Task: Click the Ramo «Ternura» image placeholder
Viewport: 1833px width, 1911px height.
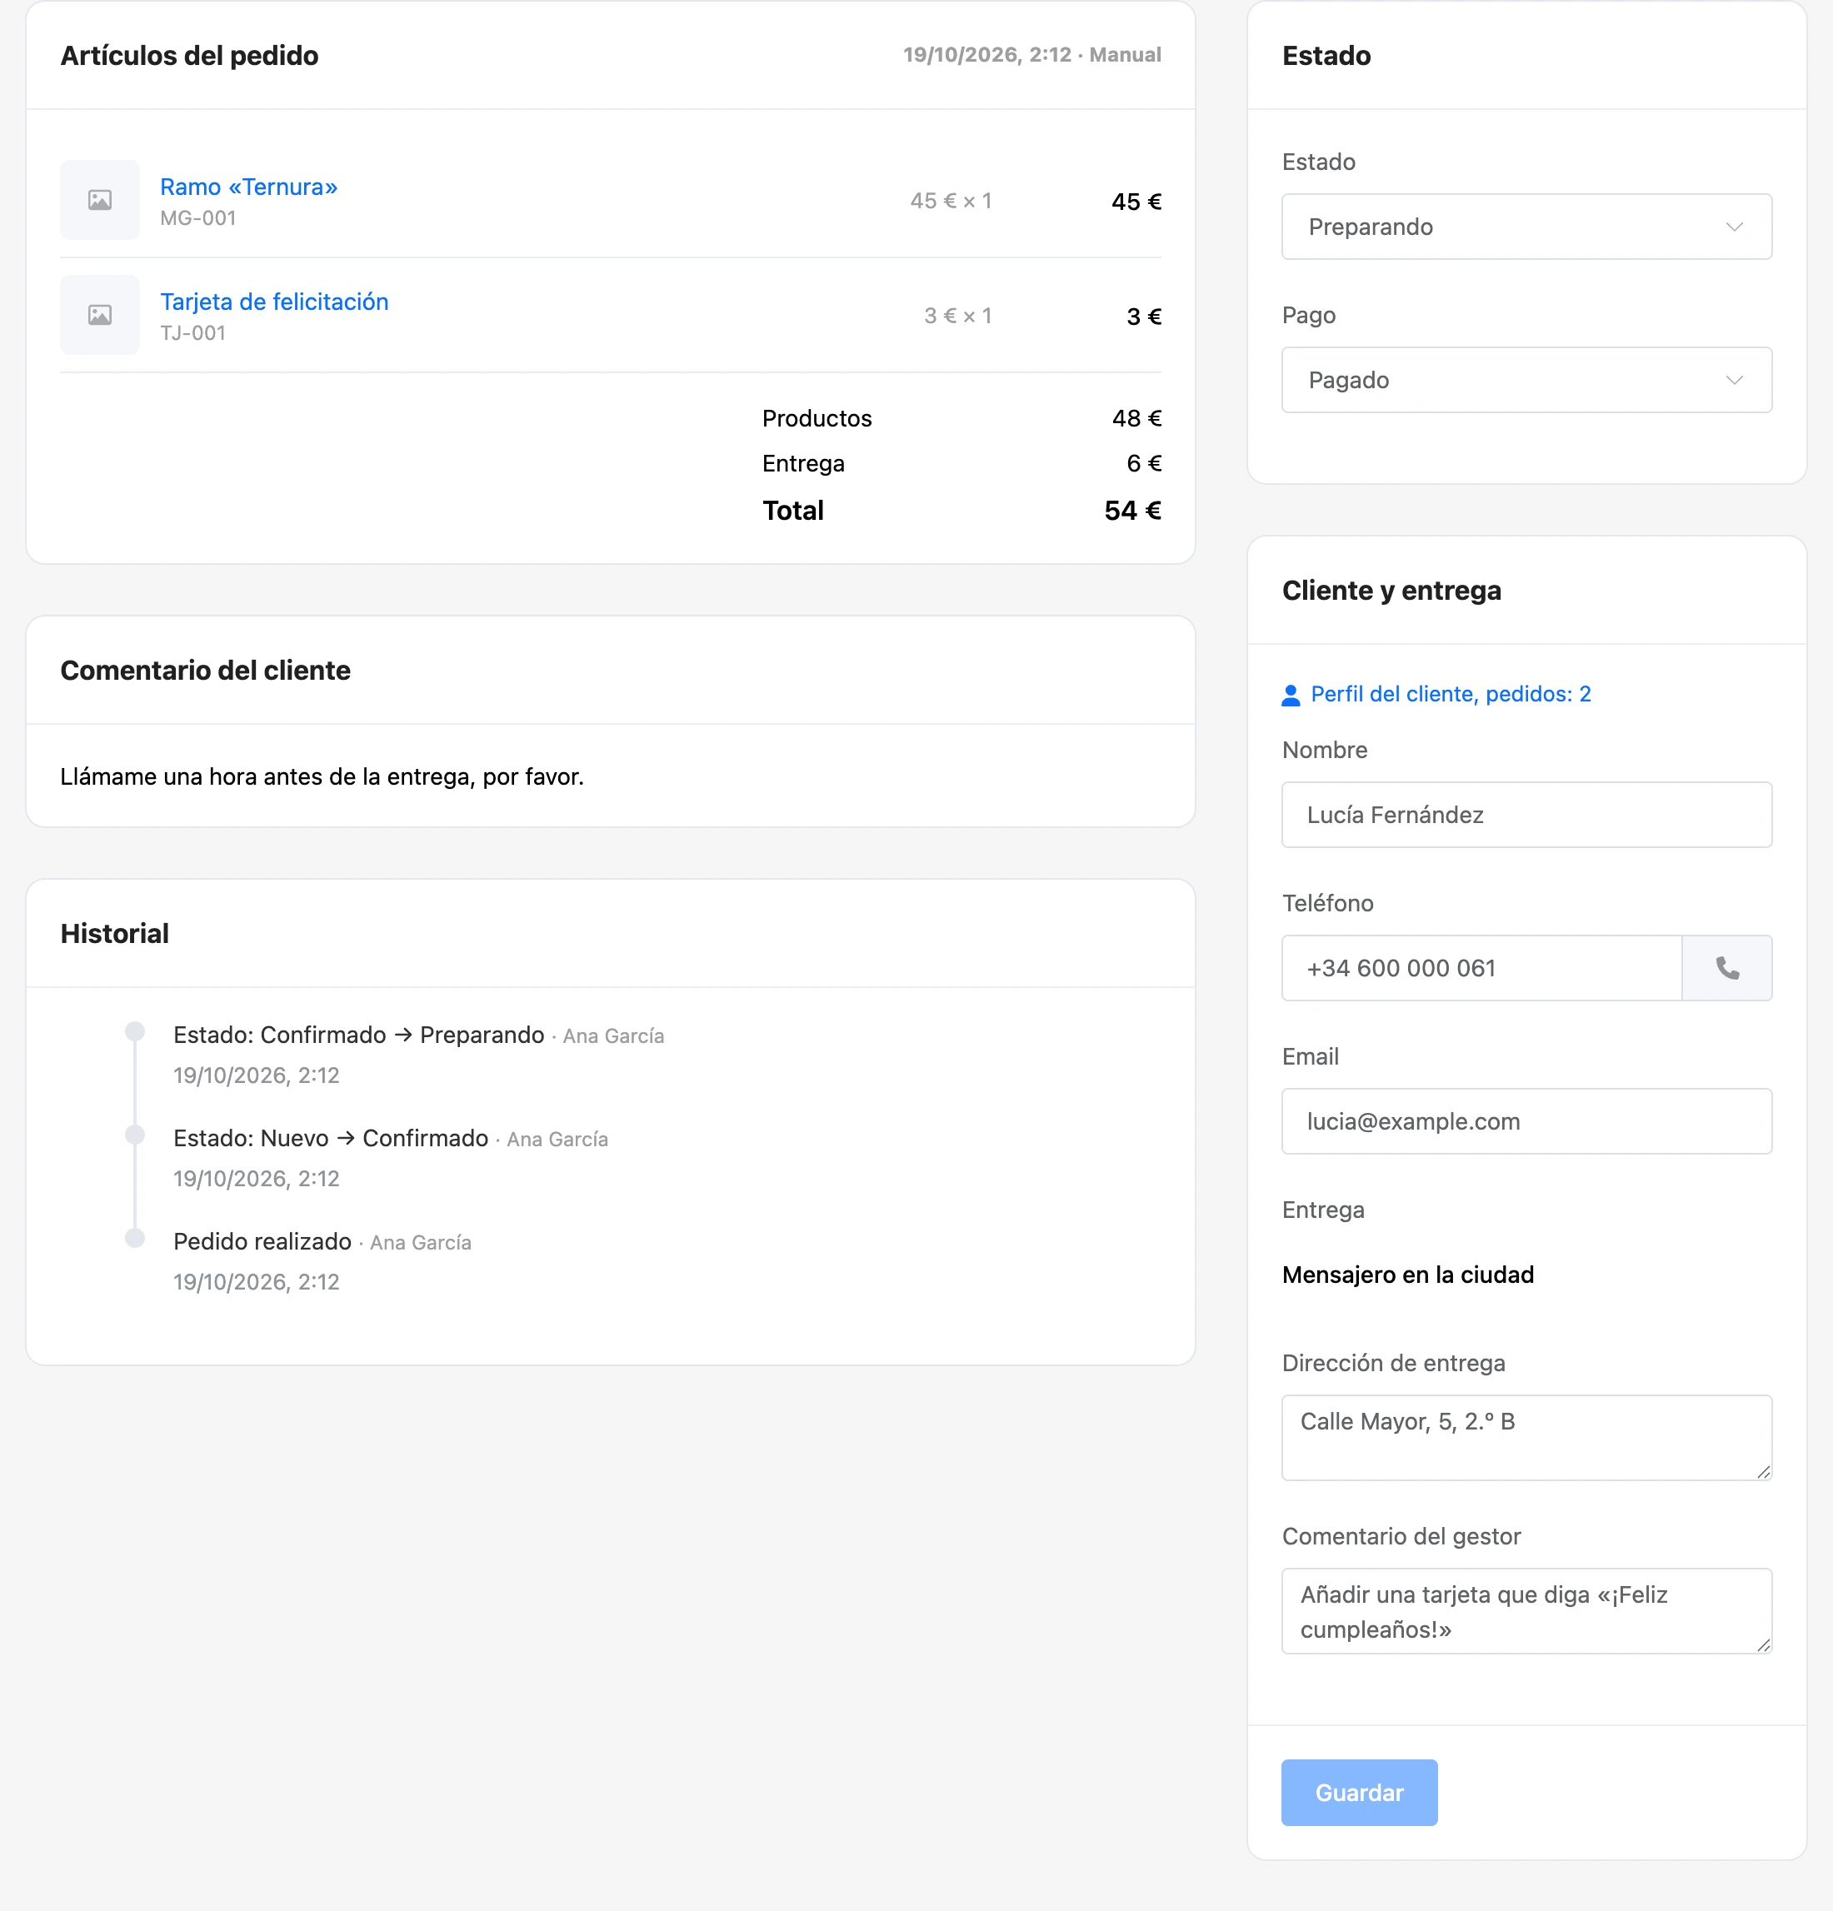Action: (x=99, y=200)
